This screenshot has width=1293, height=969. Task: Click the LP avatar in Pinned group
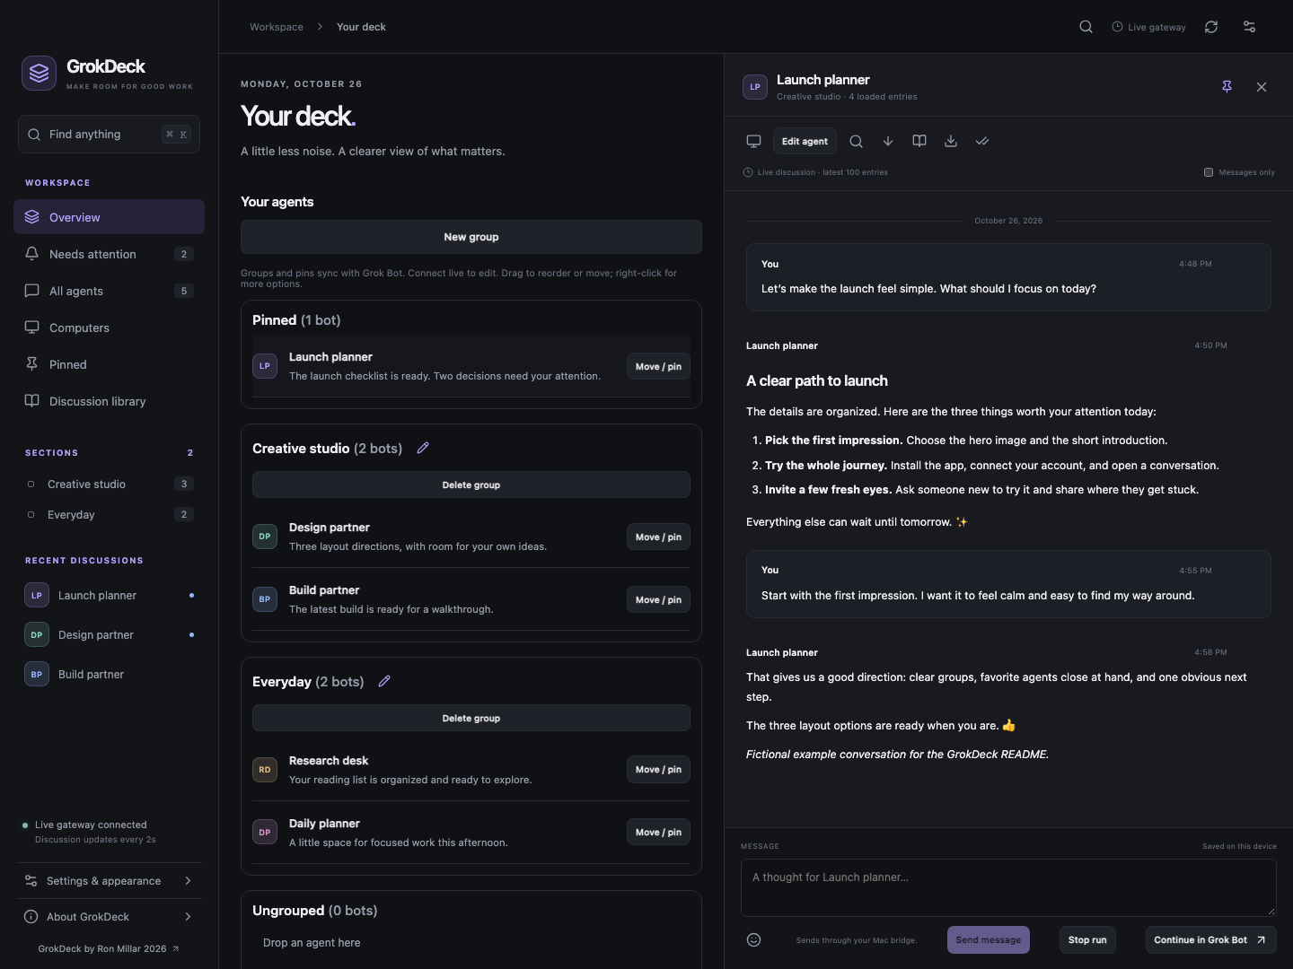(x=265, y=366)
